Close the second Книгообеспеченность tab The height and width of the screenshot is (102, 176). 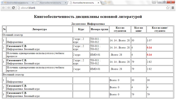(x=66, y=3)
